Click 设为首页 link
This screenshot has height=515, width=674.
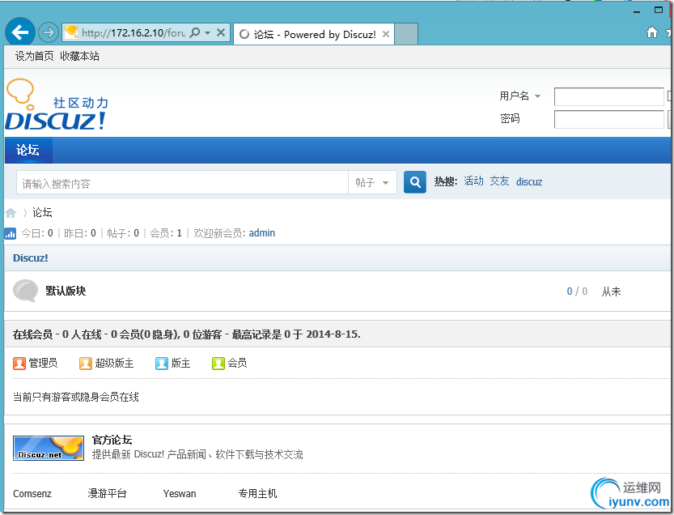click(x=34, y=56)
